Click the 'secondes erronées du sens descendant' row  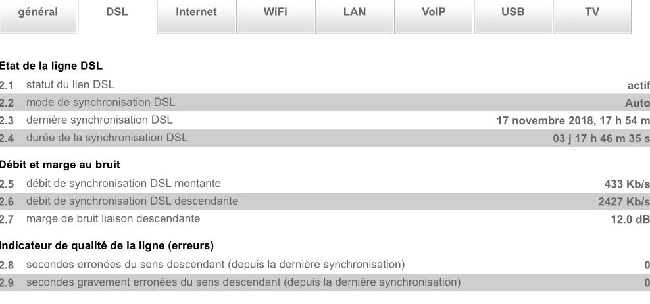coord(215,265)
